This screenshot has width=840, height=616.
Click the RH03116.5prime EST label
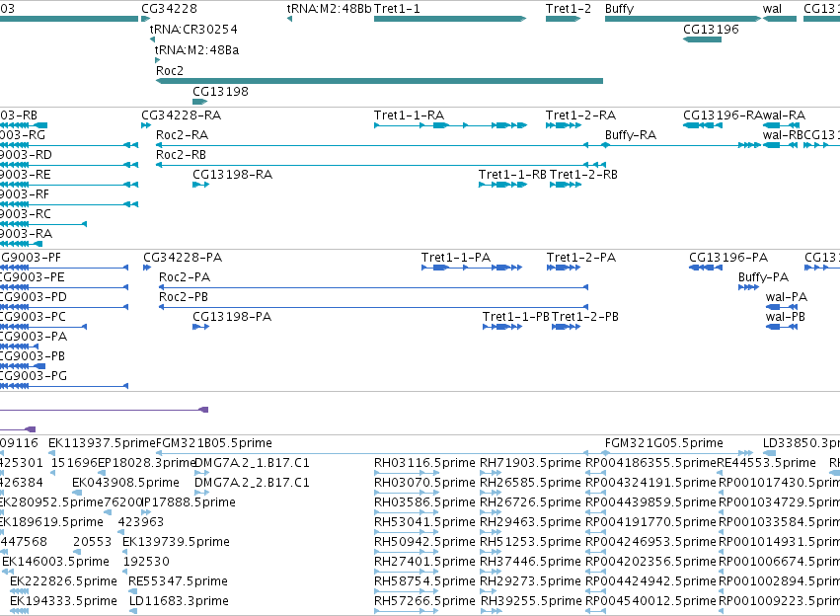coord(424,463)
